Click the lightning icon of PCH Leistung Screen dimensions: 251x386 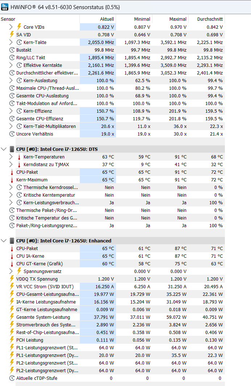pos(12,340)
